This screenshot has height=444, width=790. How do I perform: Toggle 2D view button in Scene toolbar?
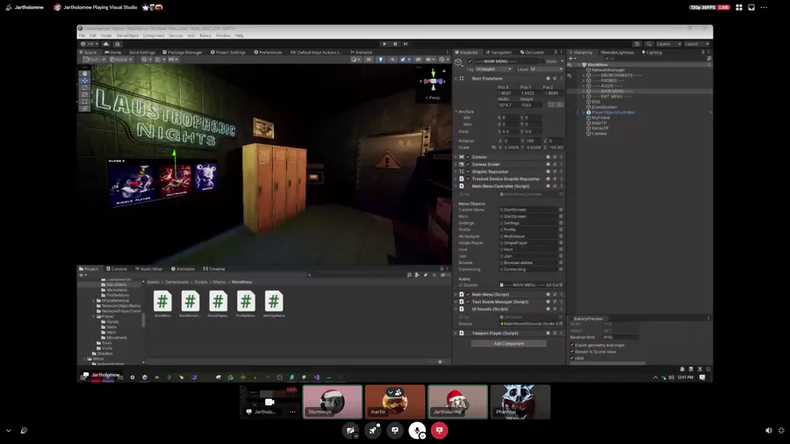coord(369,60)
